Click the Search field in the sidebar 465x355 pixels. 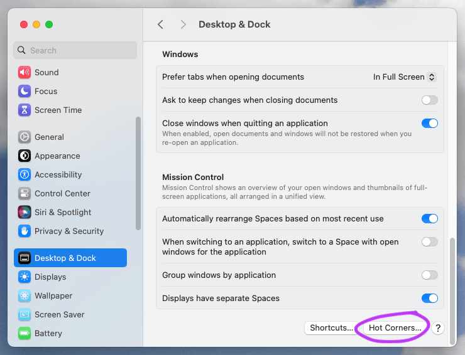click(x=75, y=50)
